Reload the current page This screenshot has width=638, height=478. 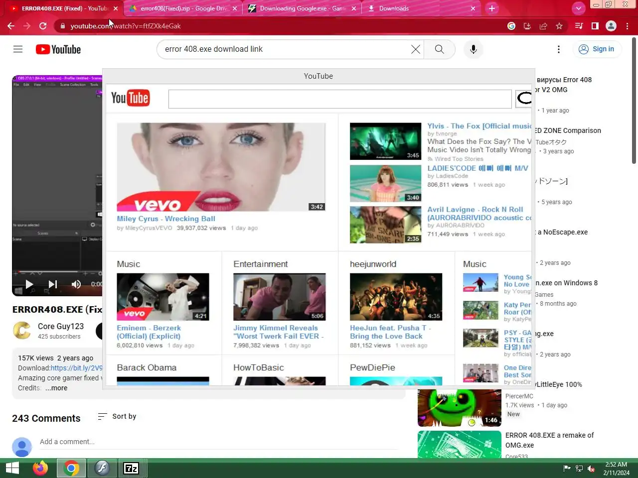pyautogui.click(x=43, y=26)
